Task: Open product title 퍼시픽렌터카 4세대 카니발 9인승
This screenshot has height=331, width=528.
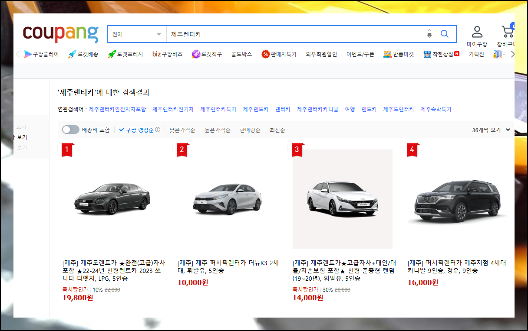Action: click(x=457, y=266)
